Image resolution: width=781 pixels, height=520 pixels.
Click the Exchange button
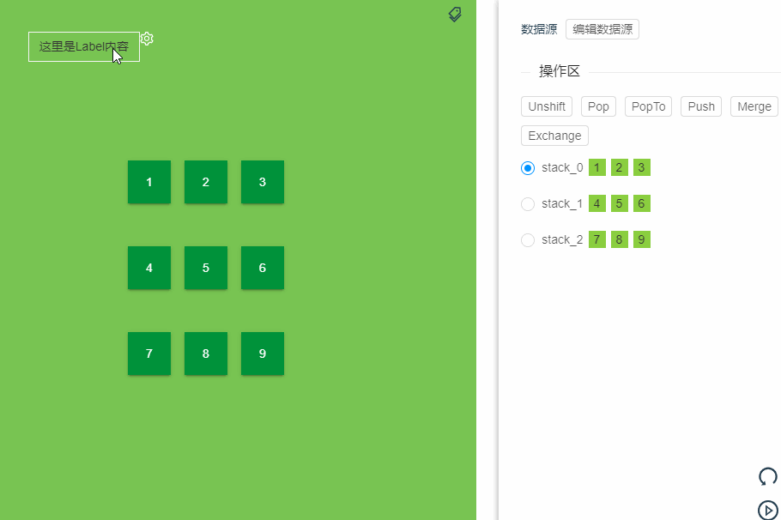point(554,136)
